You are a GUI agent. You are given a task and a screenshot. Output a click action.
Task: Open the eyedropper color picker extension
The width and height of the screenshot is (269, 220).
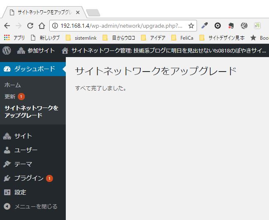pyautogui.click(x=204, y=26)
